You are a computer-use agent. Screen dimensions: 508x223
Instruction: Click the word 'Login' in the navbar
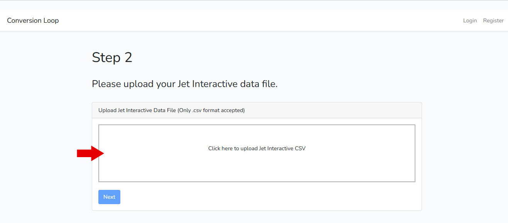pyautogui.click(x=470, y=20)
